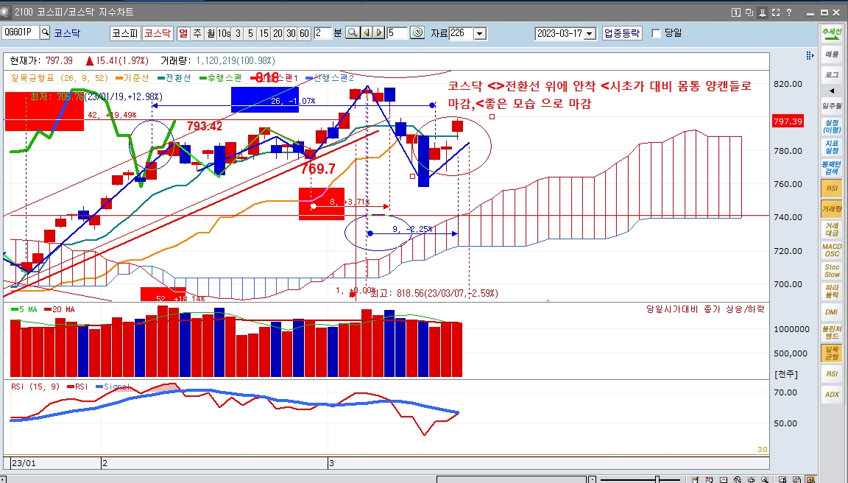Select the 3 minute interval button

pos(238,33)
